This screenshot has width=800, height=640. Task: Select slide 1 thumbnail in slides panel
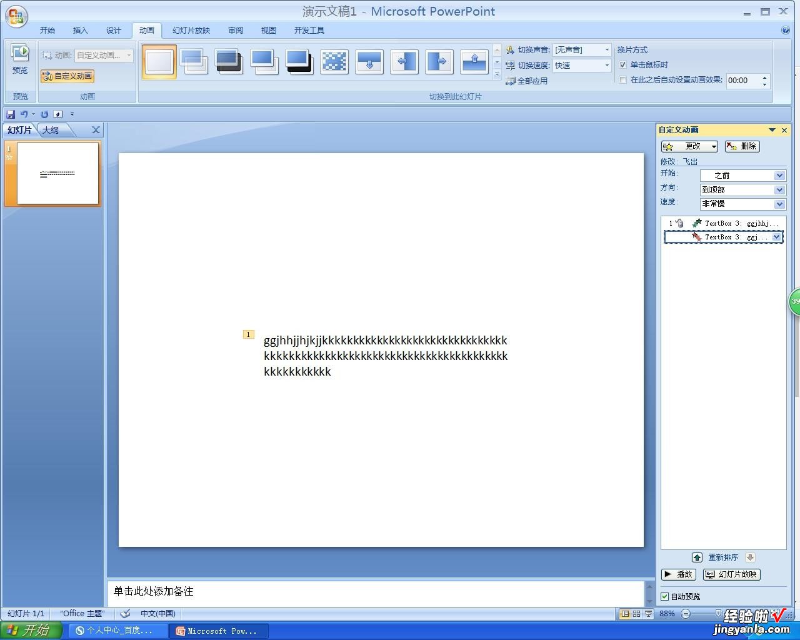pyautogui.click(x=57, y=173)
